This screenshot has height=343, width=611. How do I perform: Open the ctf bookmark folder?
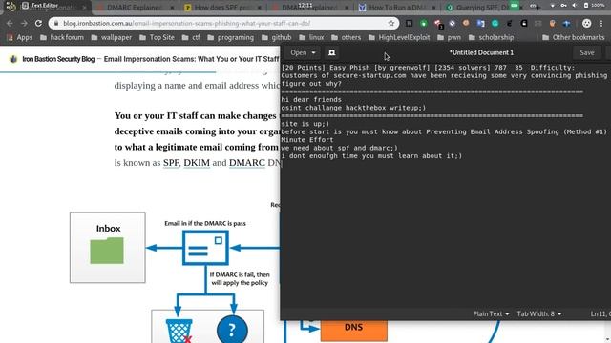coord(191,38)
